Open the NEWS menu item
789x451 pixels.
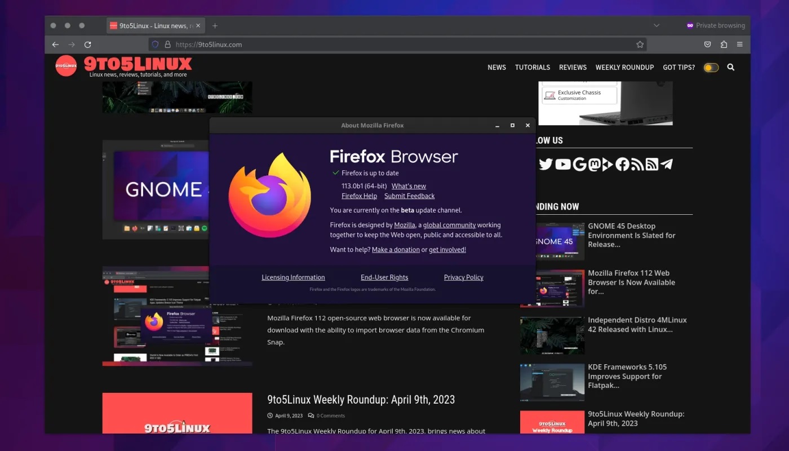click(x=497, y=67)
